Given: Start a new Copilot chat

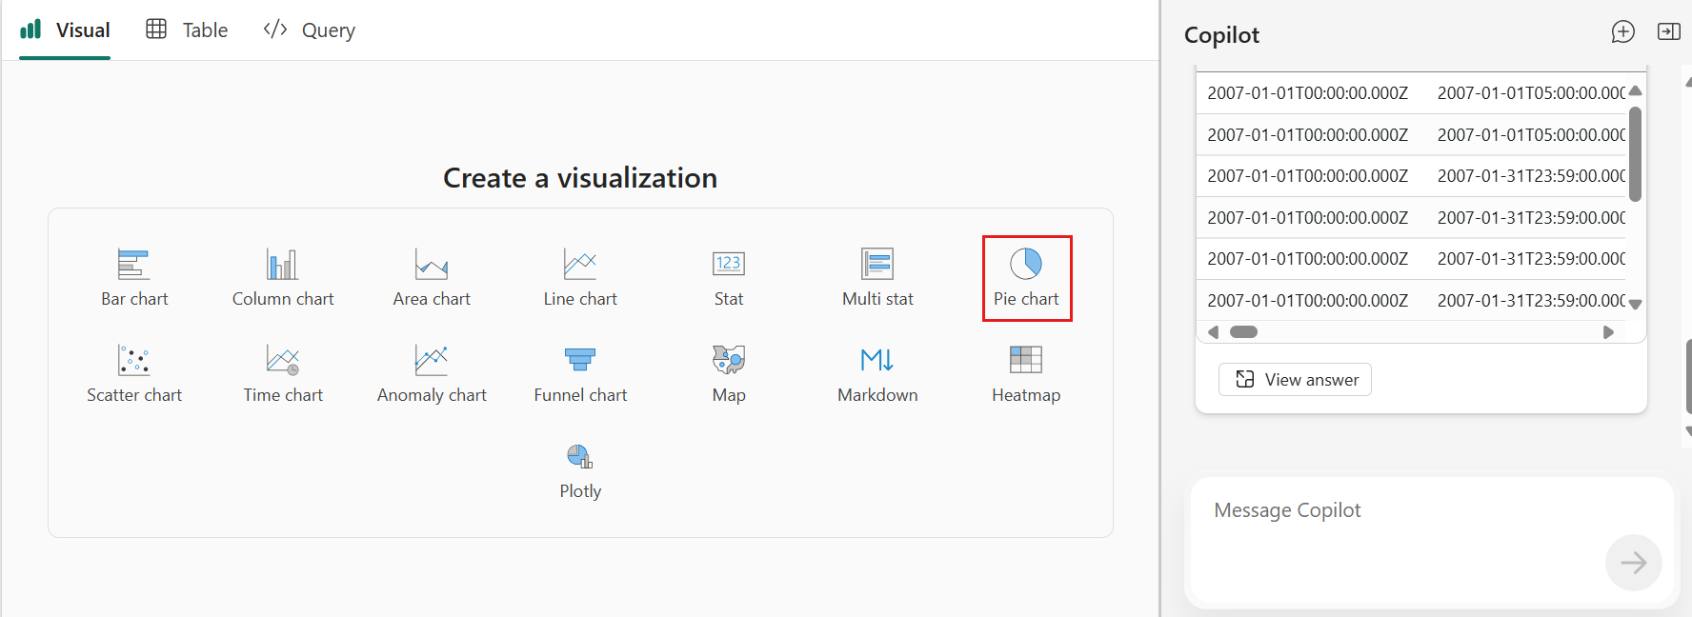Looking at the screenshot, I should [1622, 32].
